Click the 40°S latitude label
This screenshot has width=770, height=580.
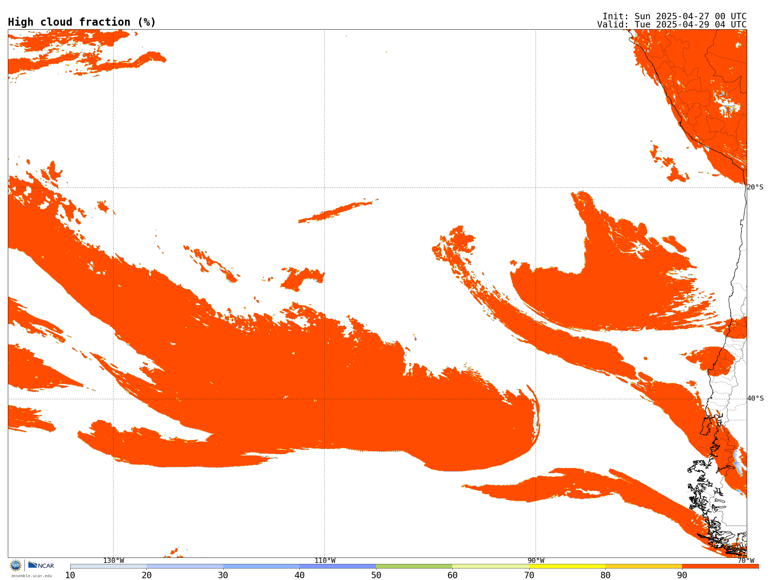pyautogui.click(x=755, y=398)
